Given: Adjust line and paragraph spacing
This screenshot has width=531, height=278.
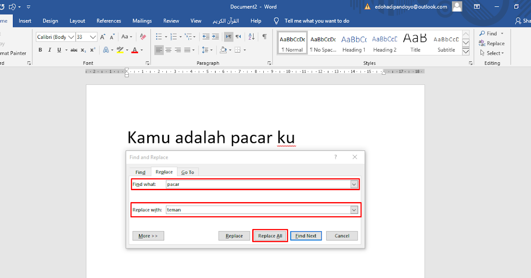Looking at the screenshot, I should (x=205, y=50).
